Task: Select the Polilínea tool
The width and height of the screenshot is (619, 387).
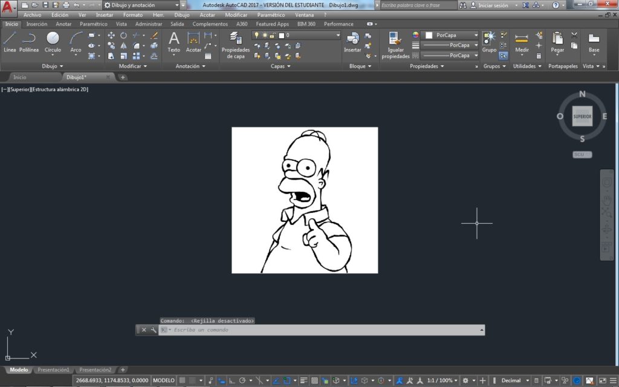Action: (x=29, y=42)
